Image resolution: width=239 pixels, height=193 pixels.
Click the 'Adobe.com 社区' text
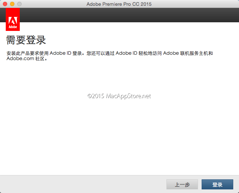point(27,59)
